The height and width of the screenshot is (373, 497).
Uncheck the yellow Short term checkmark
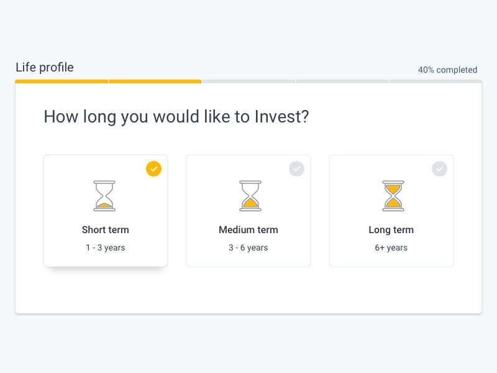pyautogui.click(x=153, y=168)
